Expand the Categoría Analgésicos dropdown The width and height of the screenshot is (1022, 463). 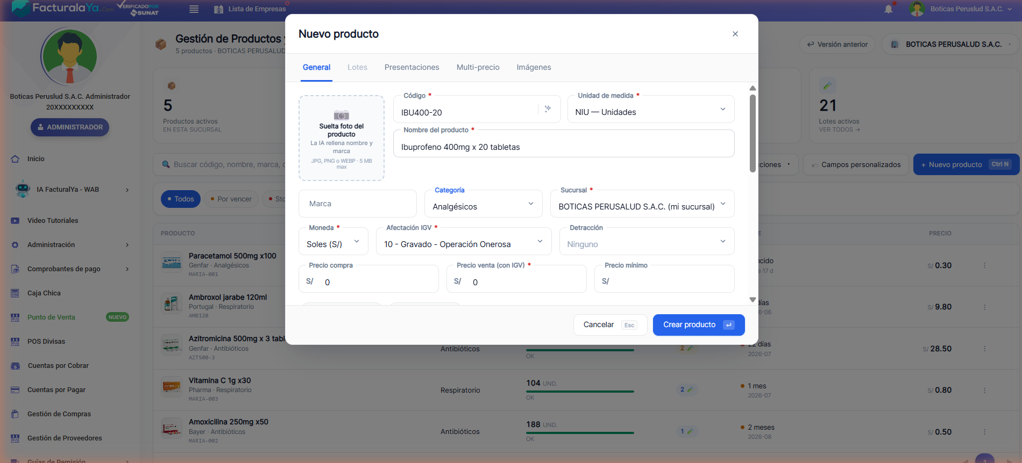tap(484, 204)
